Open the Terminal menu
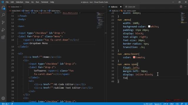 (44, 2)
